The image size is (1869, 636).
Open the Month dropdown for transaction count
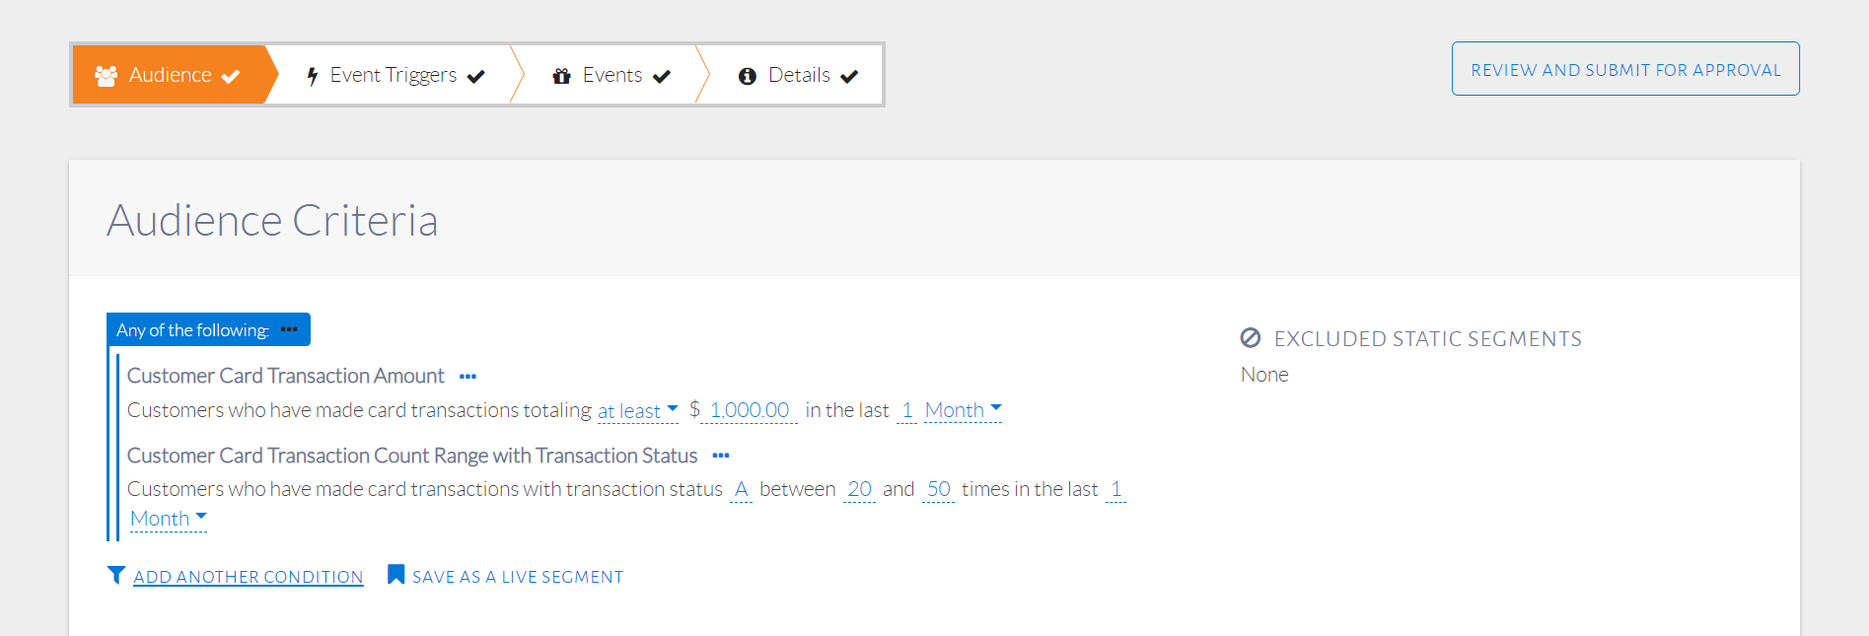(x=168, y=519)
